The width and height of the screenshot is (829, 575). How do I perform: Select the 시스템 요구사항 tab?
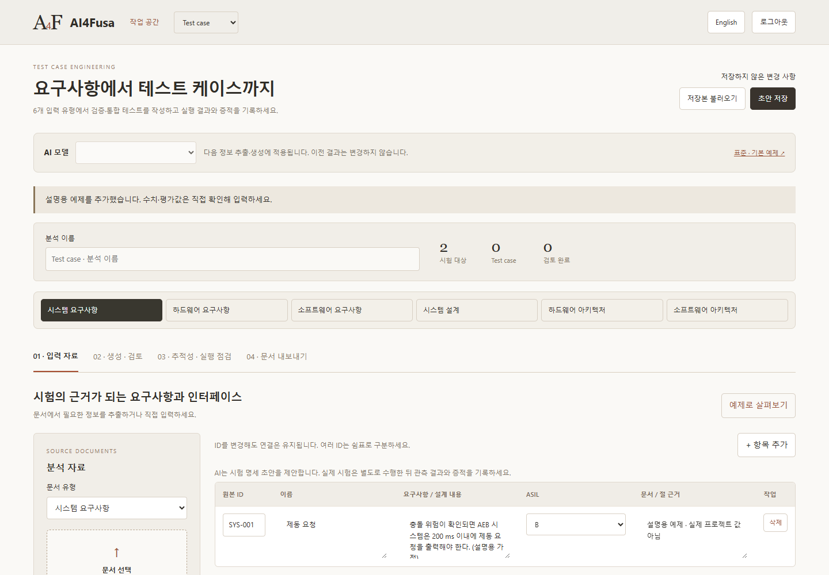tap(101, 310)
